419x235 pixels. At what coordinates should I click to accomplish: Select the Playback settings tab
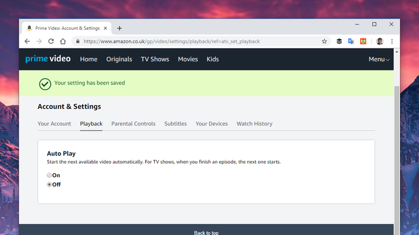tap(91, 124)
